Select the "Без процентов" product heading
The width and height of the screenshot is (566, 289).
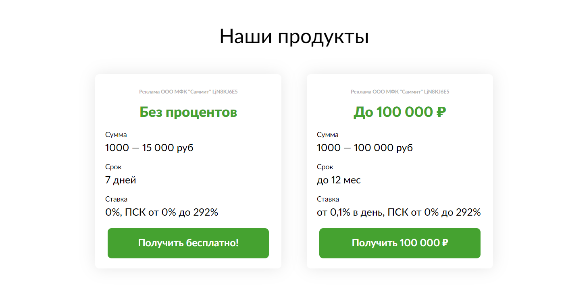188,112
